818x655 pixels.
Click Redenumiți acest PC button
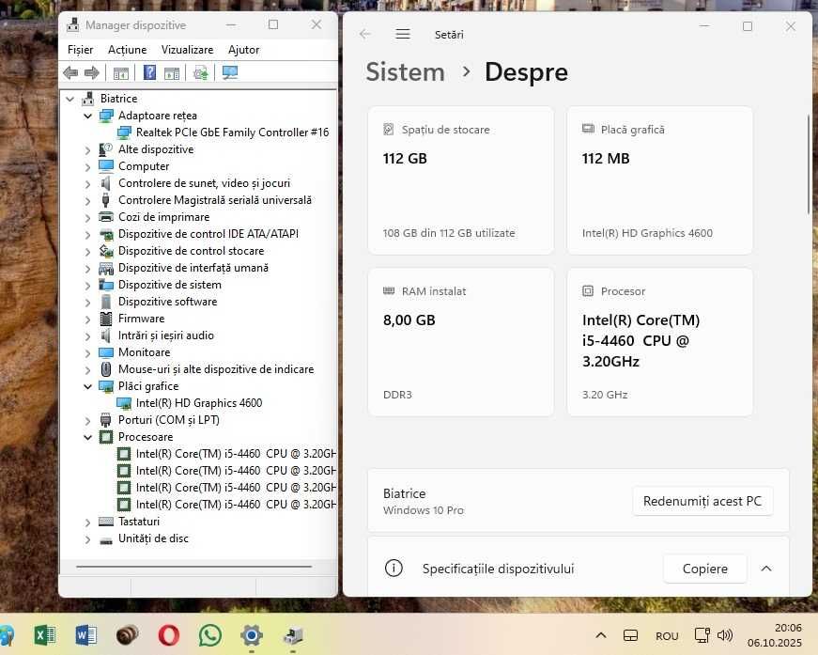[x=702, y=501]
